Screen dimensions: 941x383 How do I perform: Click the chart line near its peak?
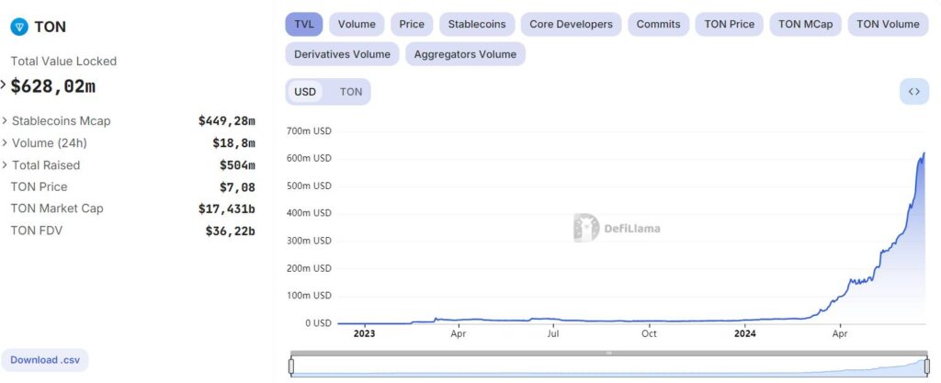[923, 154]
